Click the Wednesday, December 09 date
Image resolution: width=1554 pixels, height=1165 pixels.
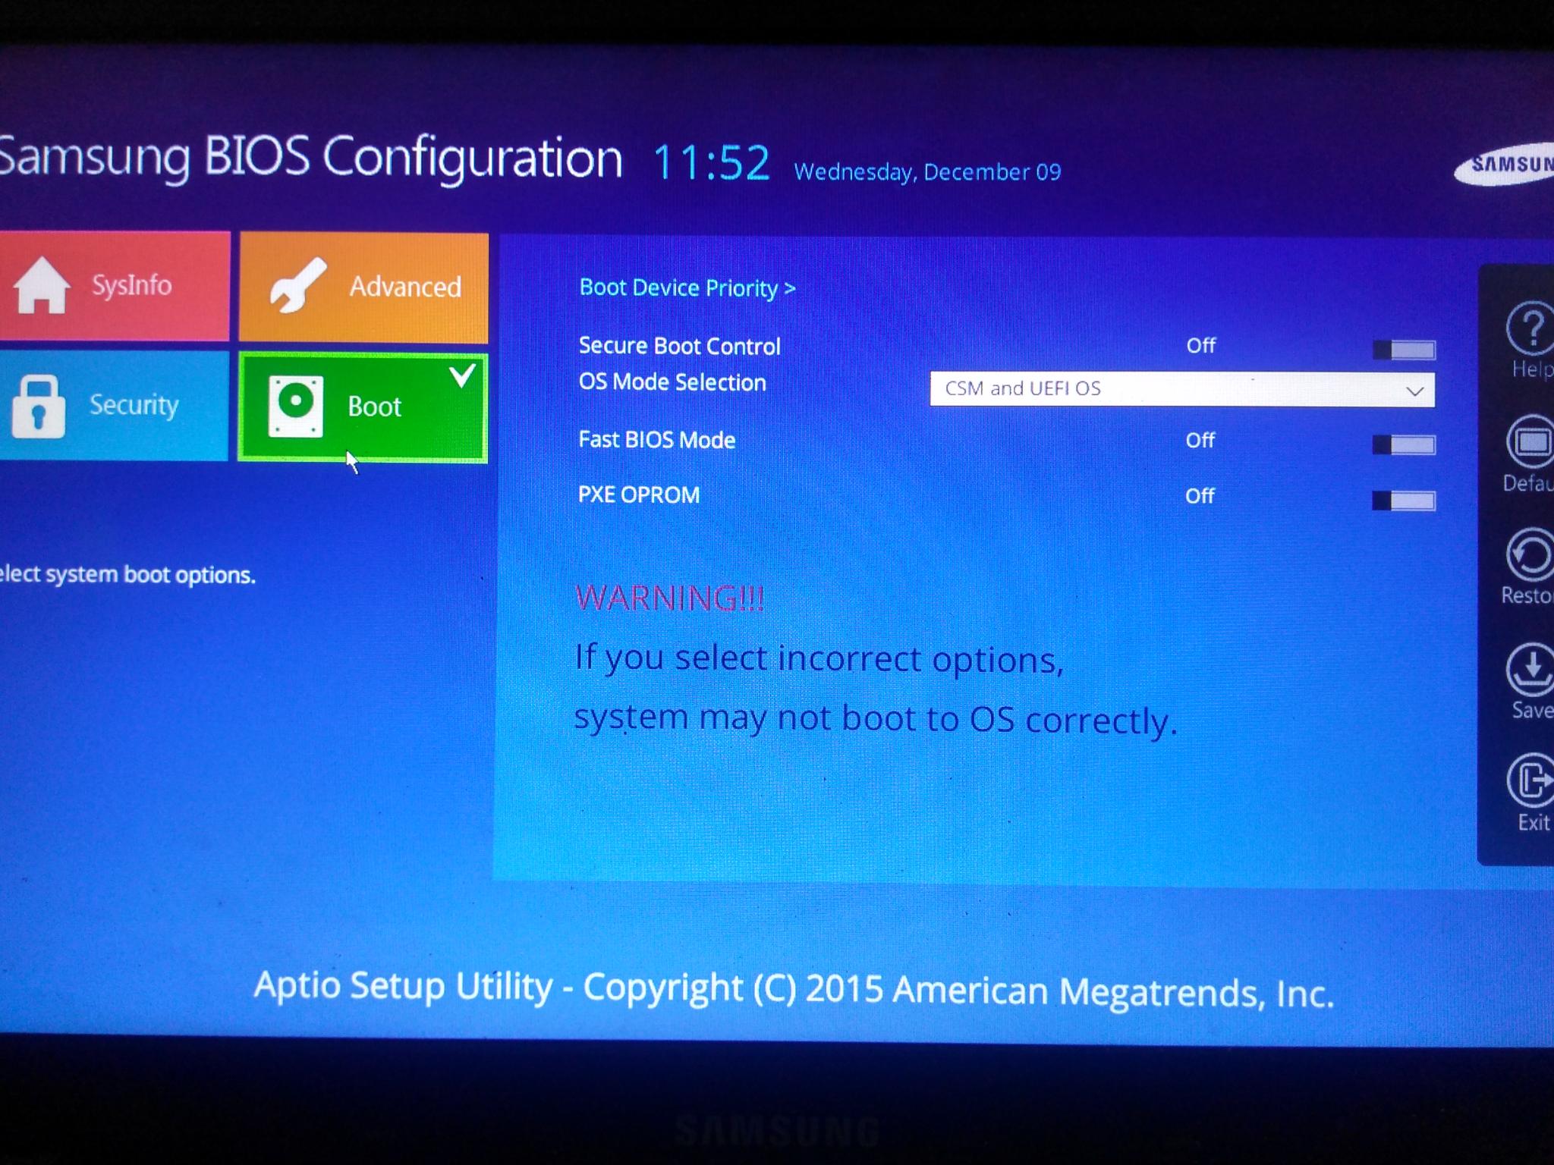point(927,172)
